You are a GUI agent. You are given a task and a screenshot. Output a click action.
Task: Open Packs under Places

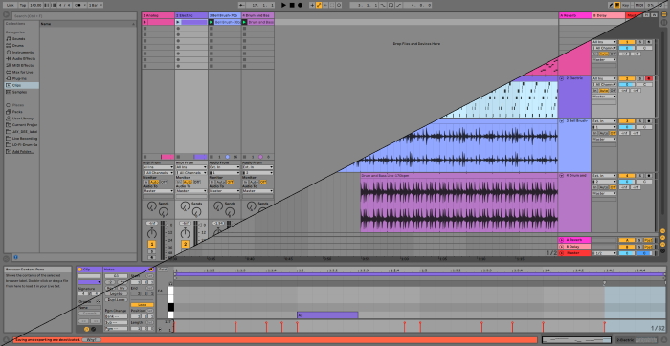tap(17, 112)
